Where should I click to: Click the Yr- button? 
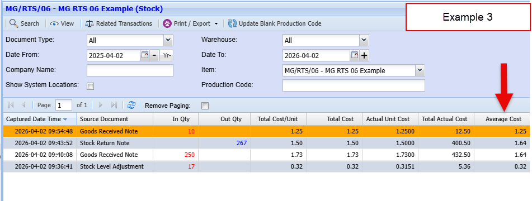[167, 55]
